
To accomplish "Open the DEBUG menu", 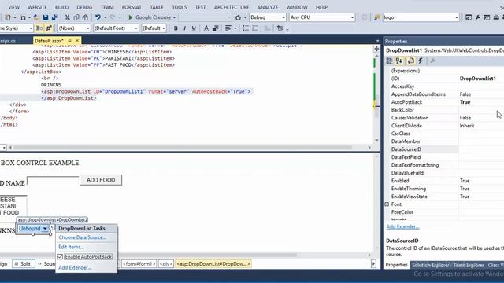I will (x=84, y=7).
